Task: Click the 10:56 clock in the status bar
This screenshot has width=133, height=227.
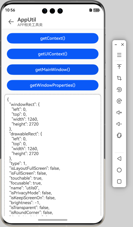Action: [x=10, y=10]
